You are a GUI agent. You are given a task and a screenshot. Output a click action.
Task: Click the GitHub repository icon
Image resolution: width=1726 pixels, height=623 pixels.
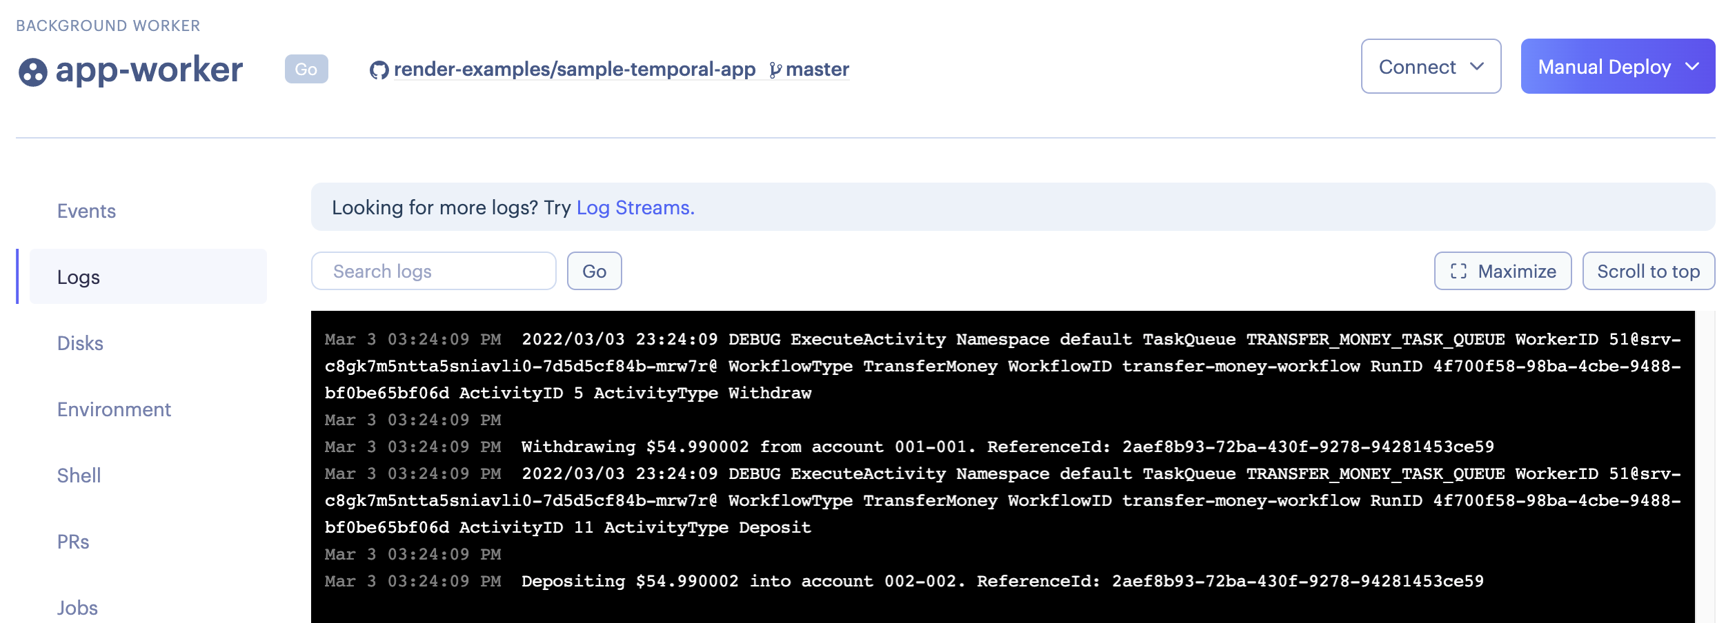(x=379, y=70)
